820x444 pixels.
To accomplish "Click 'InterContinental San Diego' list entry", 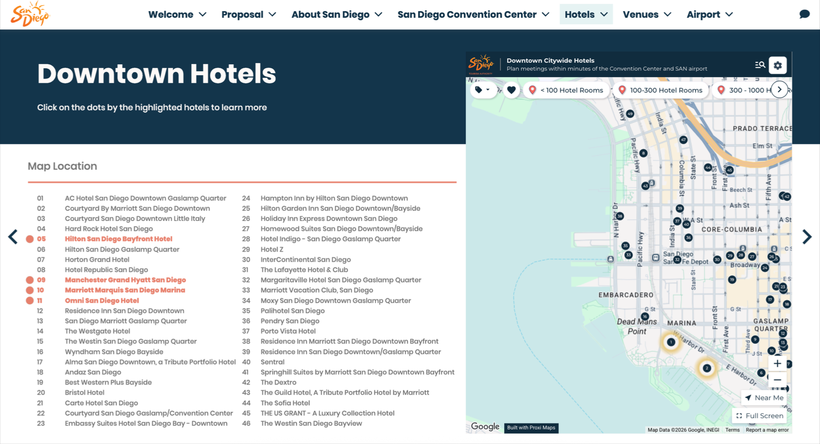I will point(305,260).
